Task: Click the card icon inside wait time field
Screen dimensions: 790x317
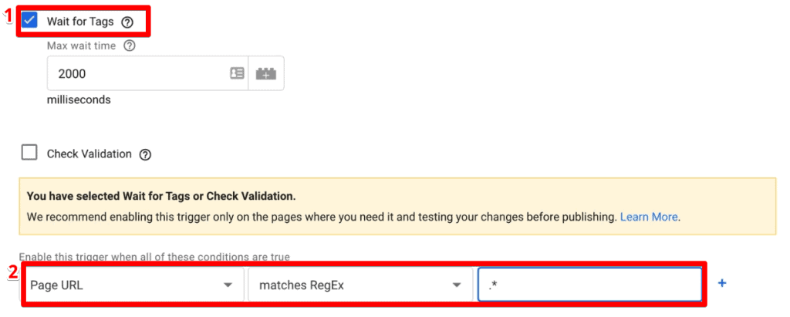Action: tap(237, 73)
